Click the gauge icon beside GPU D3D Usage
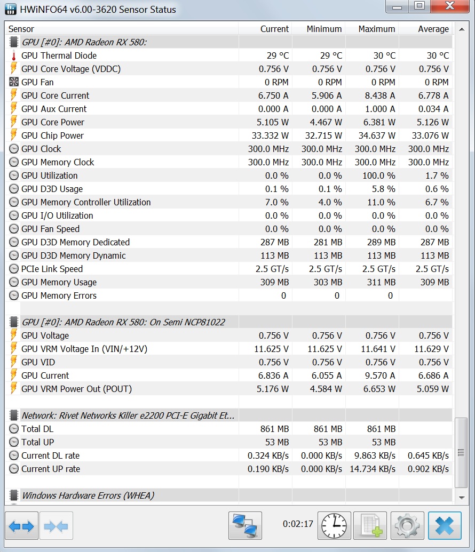 pos(13,189)
